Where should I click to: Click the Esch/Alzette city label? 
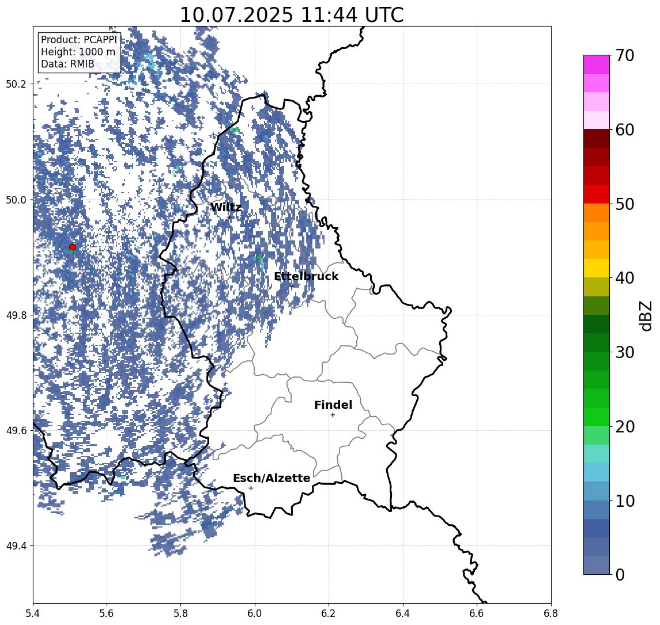[x=271, y=478]
